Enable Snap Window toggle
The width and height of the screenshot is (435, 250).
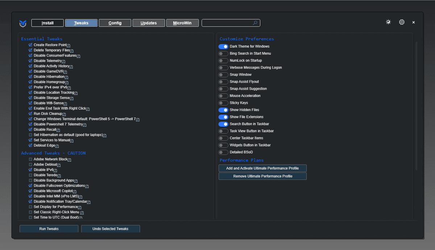[223, 75]
